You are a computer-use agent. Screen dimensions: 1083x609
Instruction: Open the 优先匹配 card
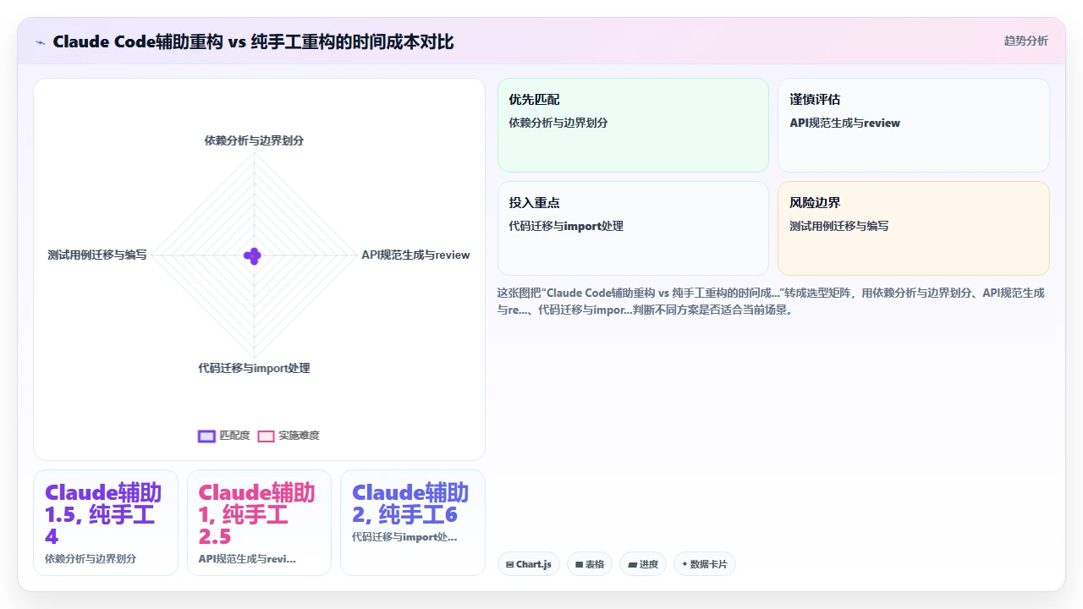click(633, 125)
